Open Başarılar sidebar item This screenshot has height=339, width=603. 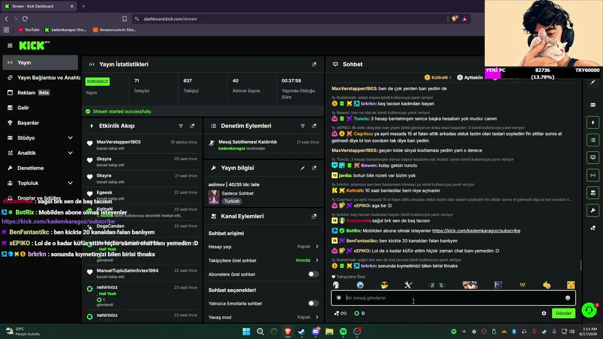point(41,123)
